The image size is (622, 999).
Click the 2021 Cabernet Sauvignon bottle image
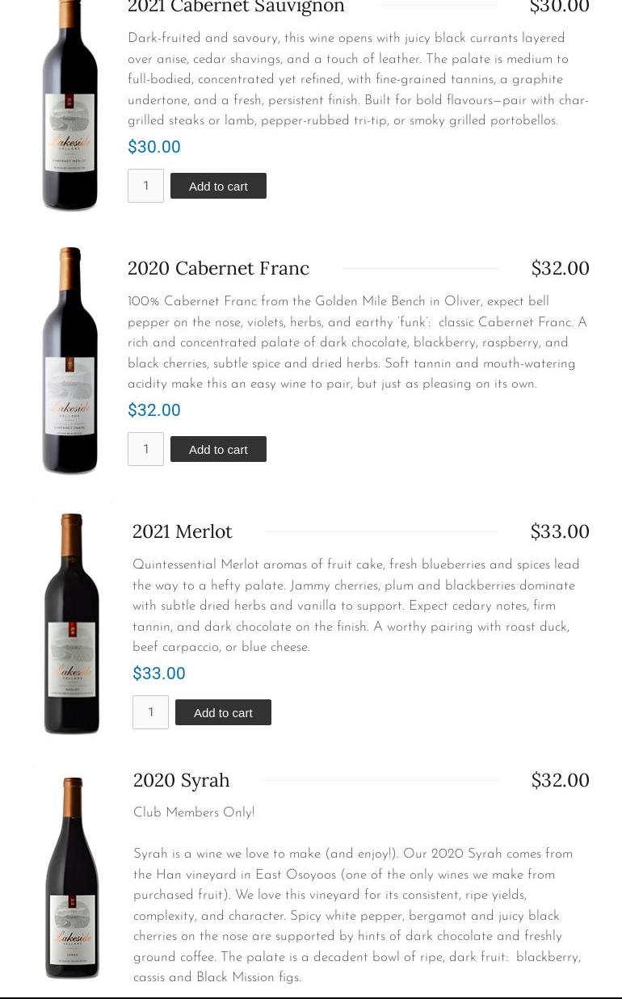click(70, 105)
